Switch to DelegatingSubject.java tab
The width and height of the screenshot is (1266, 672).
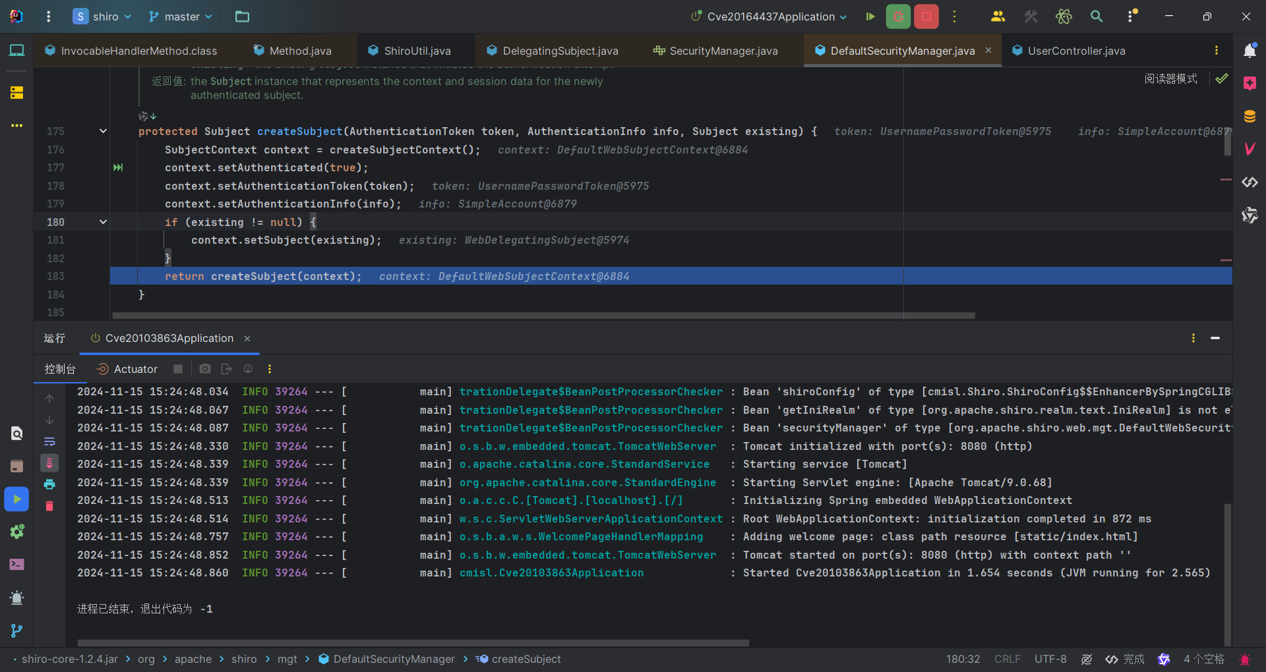(553, 51)
